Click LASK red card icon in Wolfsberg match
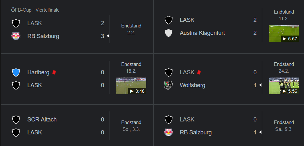The width and height of the screenshot is (304, 146). (199, 72)
